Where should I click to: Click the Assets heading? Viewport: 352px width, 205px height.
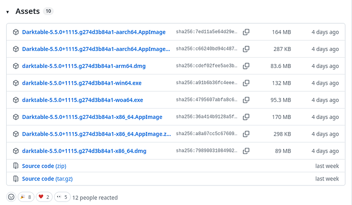[x=28, y=11]
